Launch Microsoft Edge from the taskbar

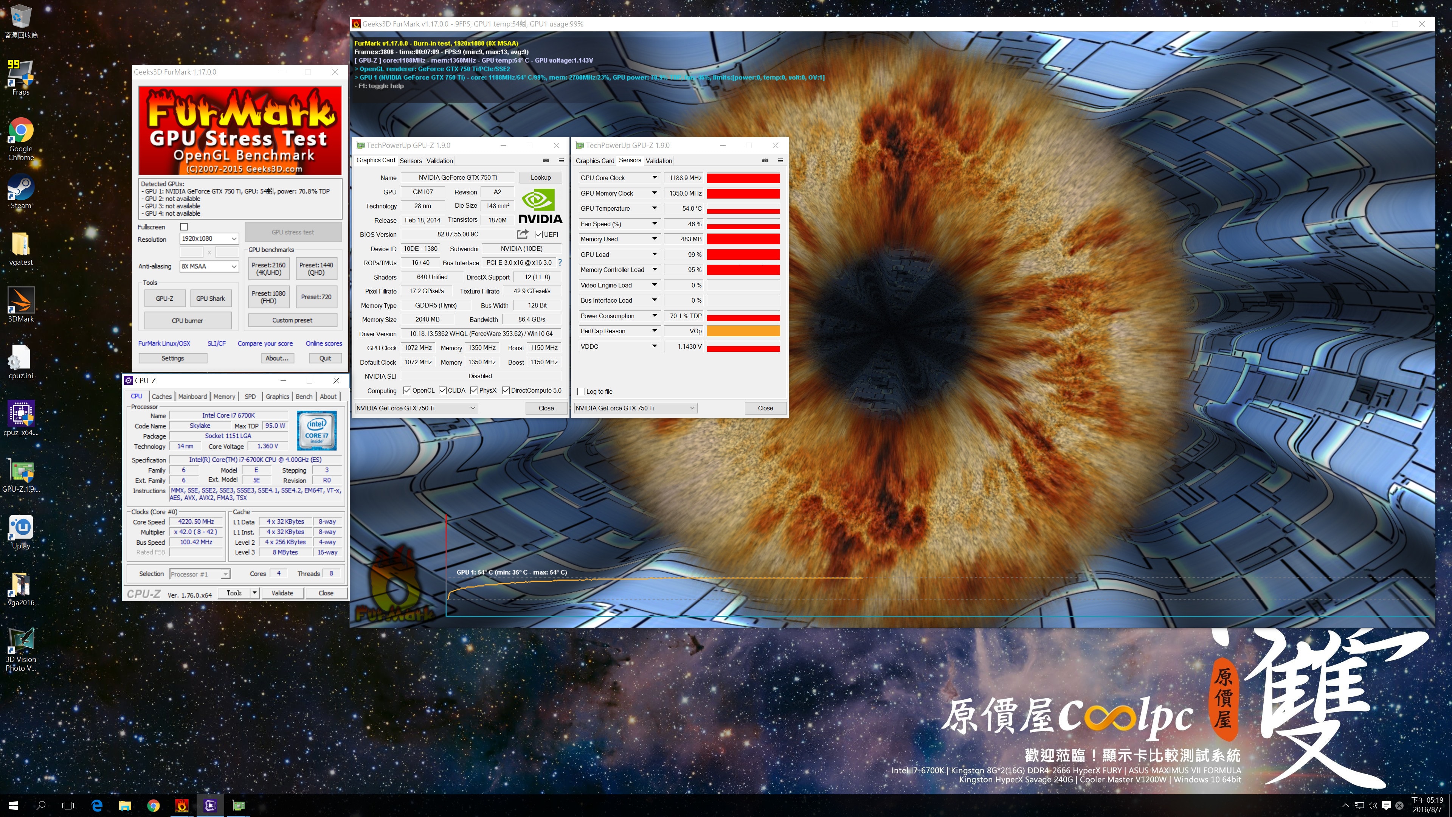click(97, 806)
